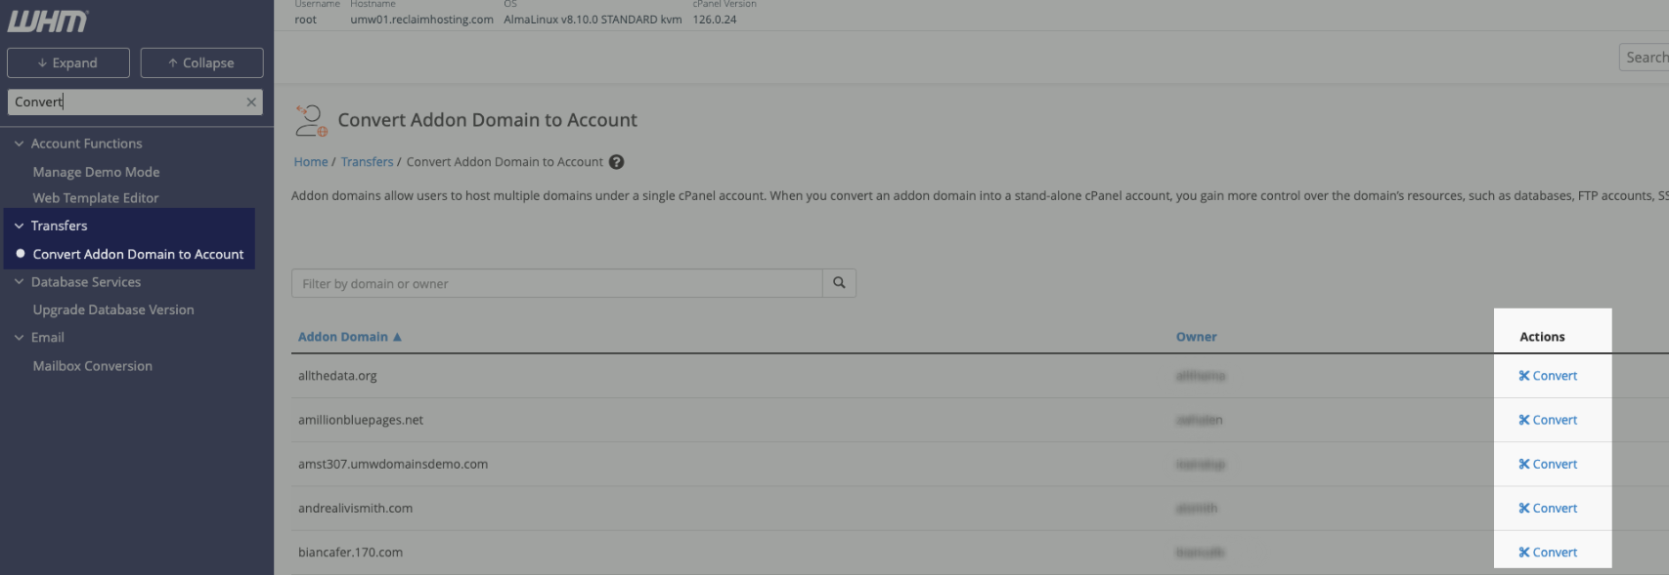Click the biancafer.170.com domain cell

click(350, 553)
